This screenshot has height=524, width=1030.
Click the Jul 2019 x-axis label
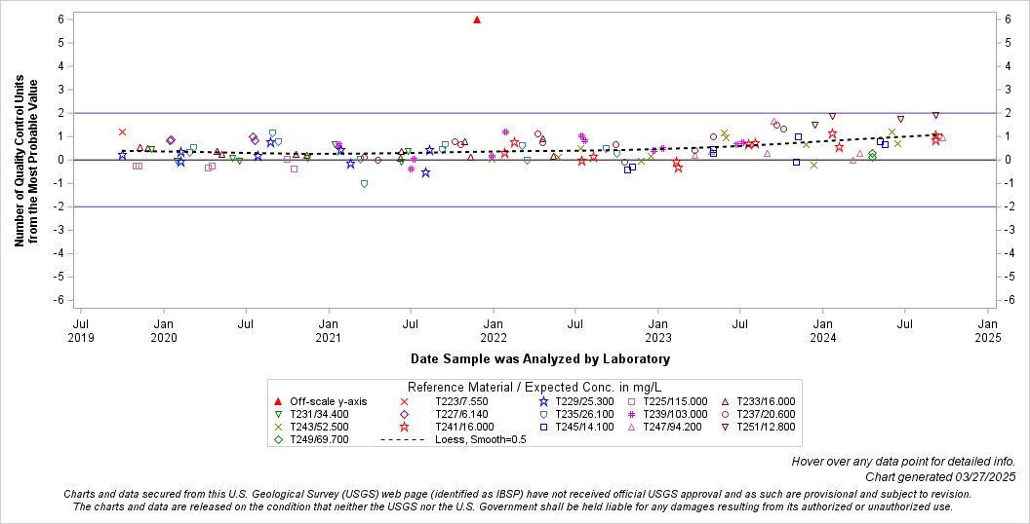(81, 330)
